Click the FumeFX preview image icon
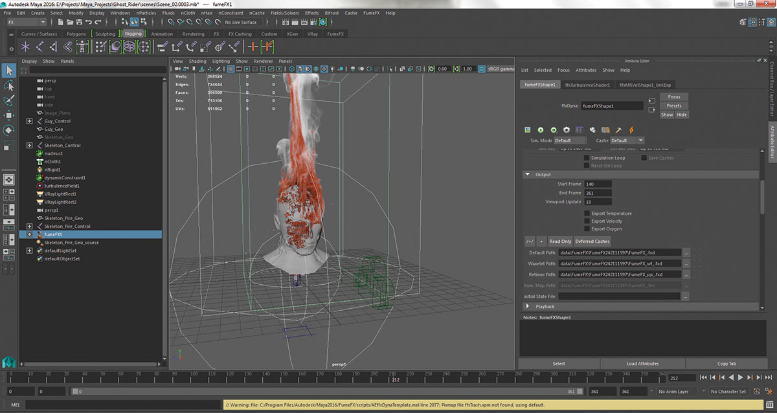Viewport: 777px width, 413px height. [x=527, y=130]
